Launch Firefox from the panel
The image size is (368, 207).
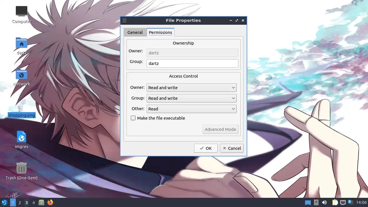coord(50,203)
